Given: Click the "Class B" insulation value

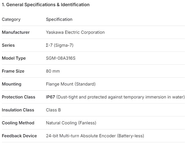Looking at the screenshot, I should click(53, 110).
